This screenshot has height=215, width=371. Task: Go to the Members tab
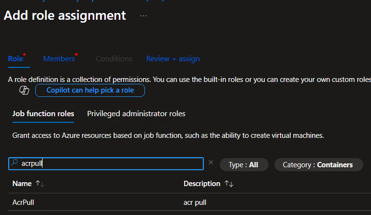coord(59,59)
